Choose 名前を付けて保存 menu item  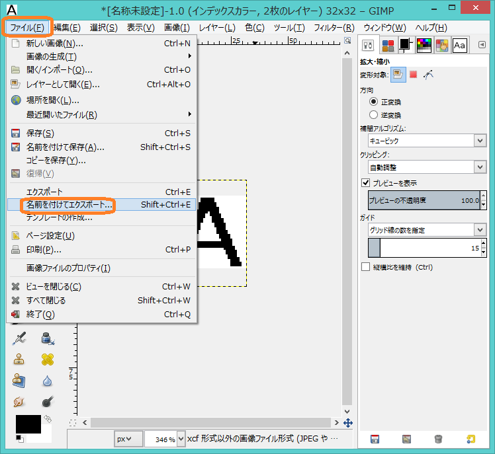[x=101, y=147]
